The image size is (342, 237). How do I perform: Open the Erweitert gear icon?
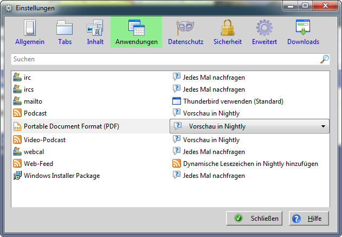pos(264,27)
